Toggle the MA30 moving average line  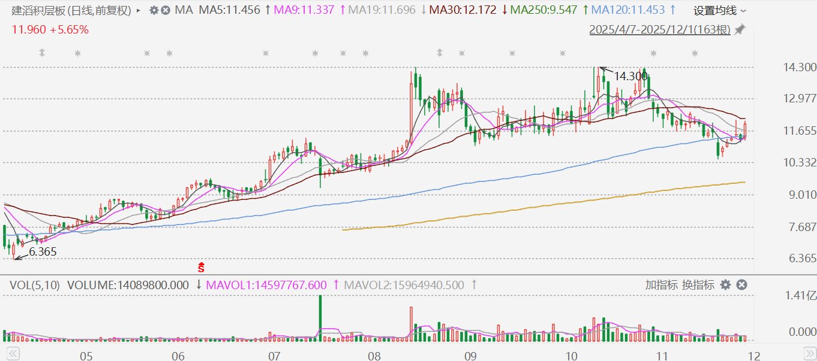pyautogui.click(x=464, y=10)
